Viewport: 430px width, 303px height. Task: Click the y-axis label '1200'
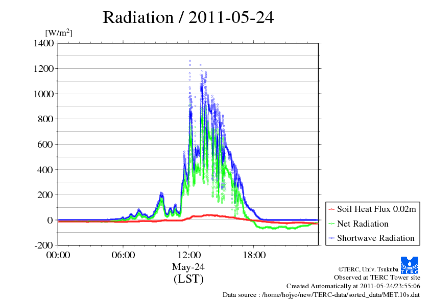tap(43, 68)
